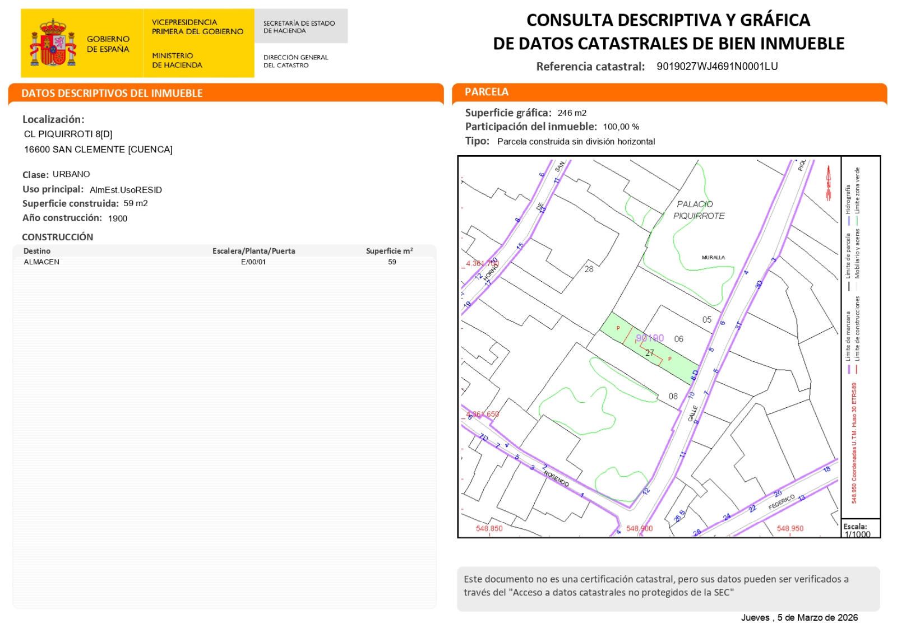Screen dimensions: 897x633
Task: Click the Spanish coat of arms emblem
Action: pyautogui.click(x=53, y=43)
